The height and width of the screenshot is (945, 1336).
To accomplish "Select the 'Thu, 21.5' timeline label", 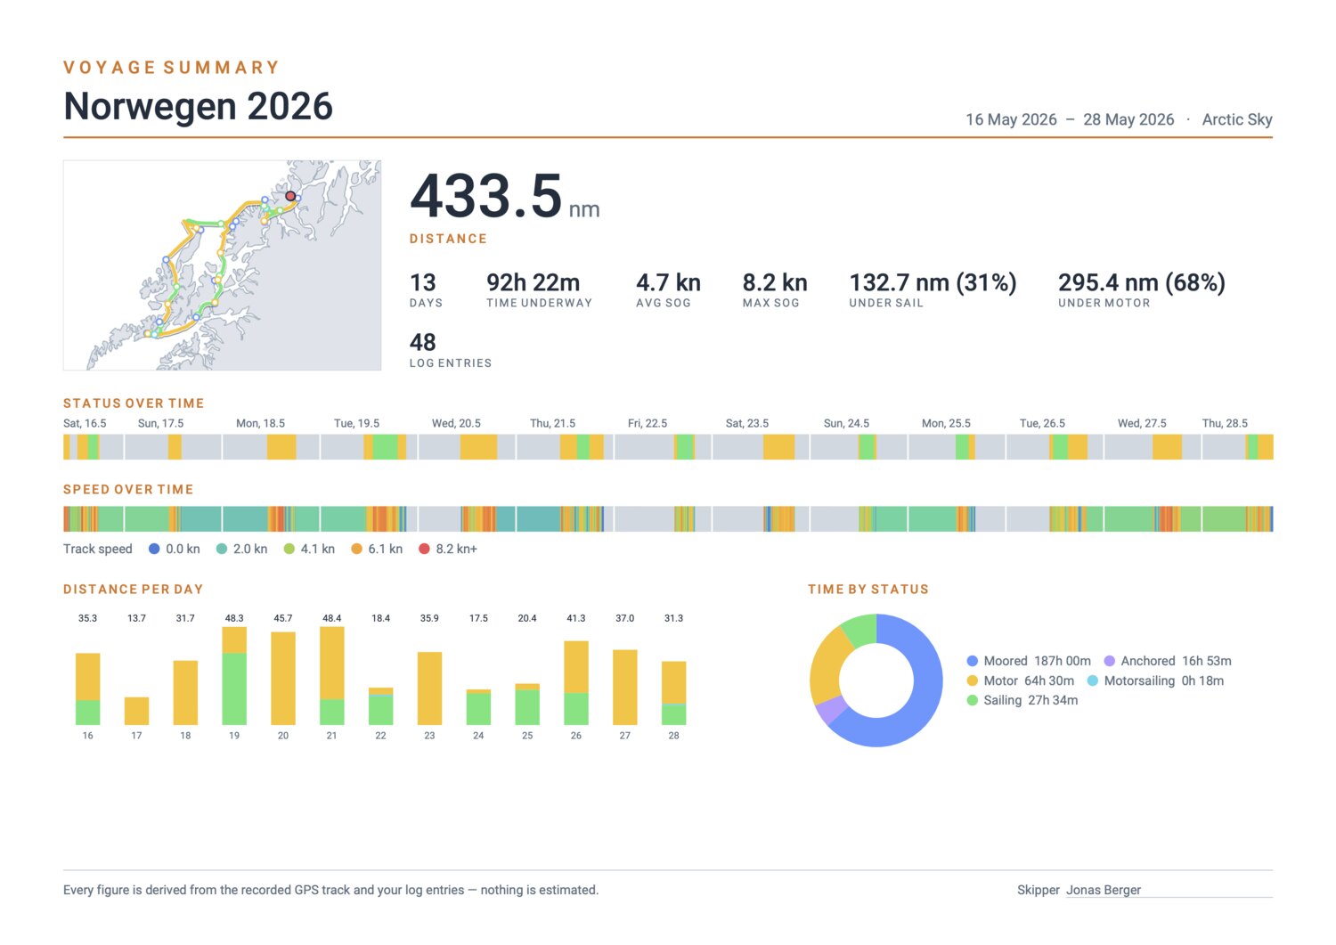I will point(552,423).
